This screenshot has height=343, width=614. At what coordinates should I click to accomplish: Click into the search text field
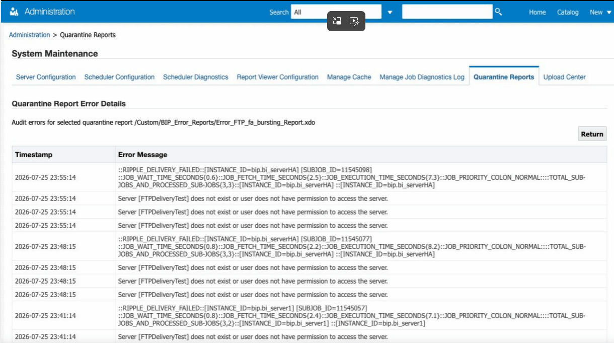tap(447, 12)
